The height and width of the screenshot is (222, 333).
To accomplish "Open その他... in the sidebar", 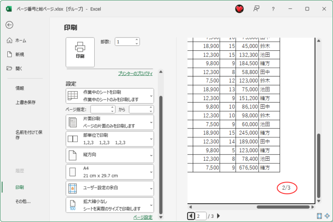I will pyautogui.click(x=23, y=201).
